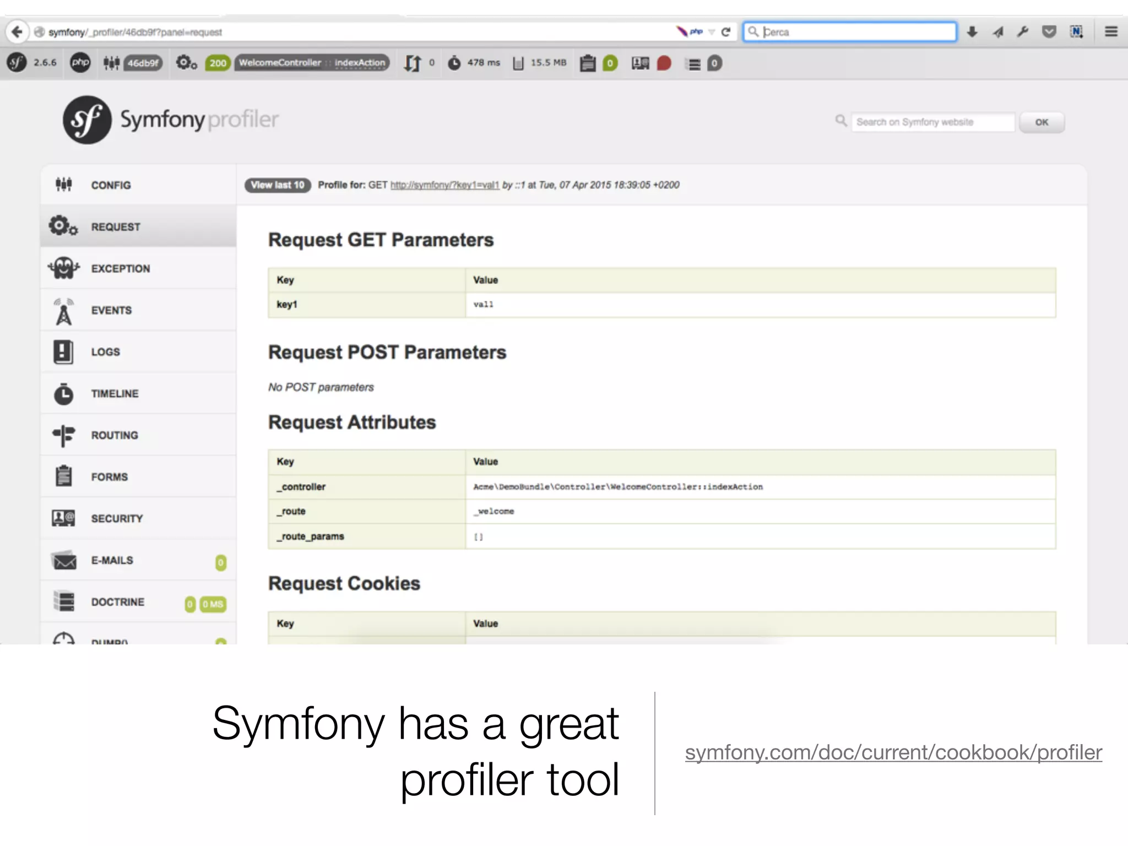
Task: Click the Routing signpost icon
Action: click(x=63, y=436)
